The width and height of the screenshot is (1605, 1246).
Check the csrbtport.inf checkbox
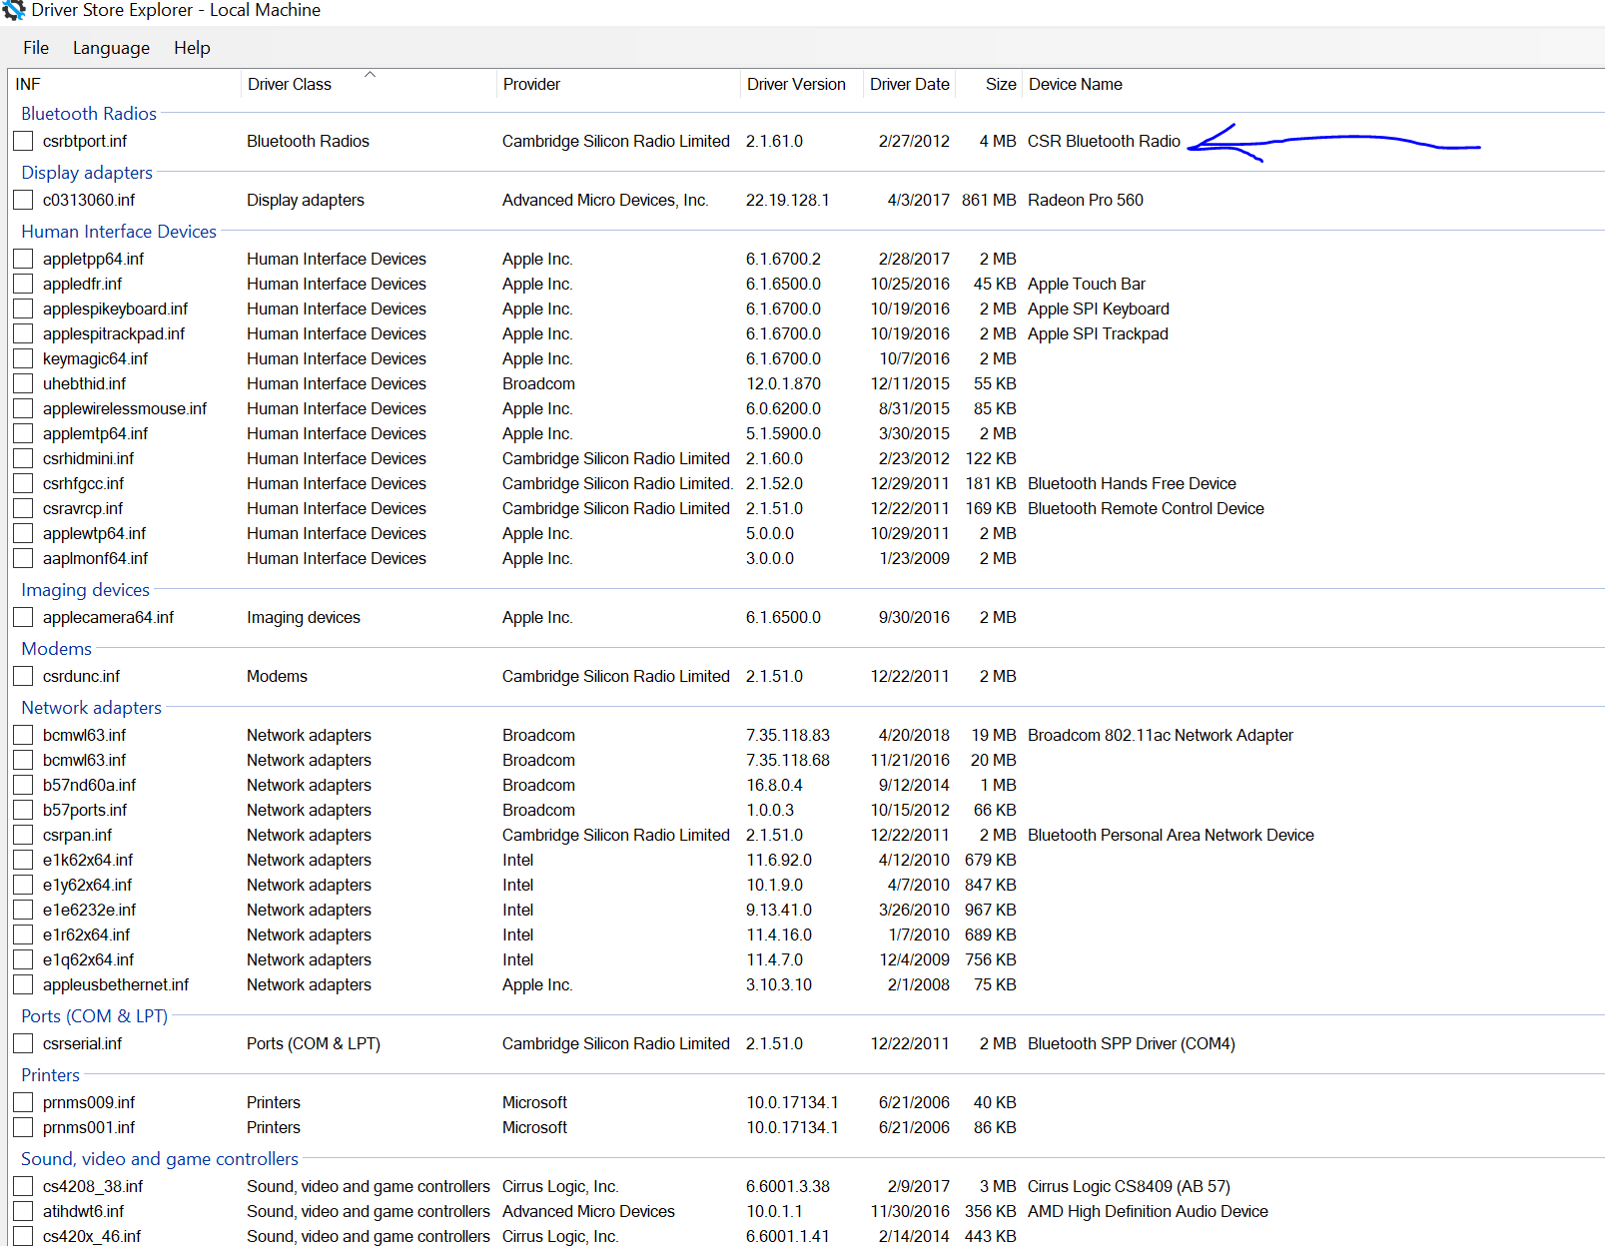click(23, 142)
